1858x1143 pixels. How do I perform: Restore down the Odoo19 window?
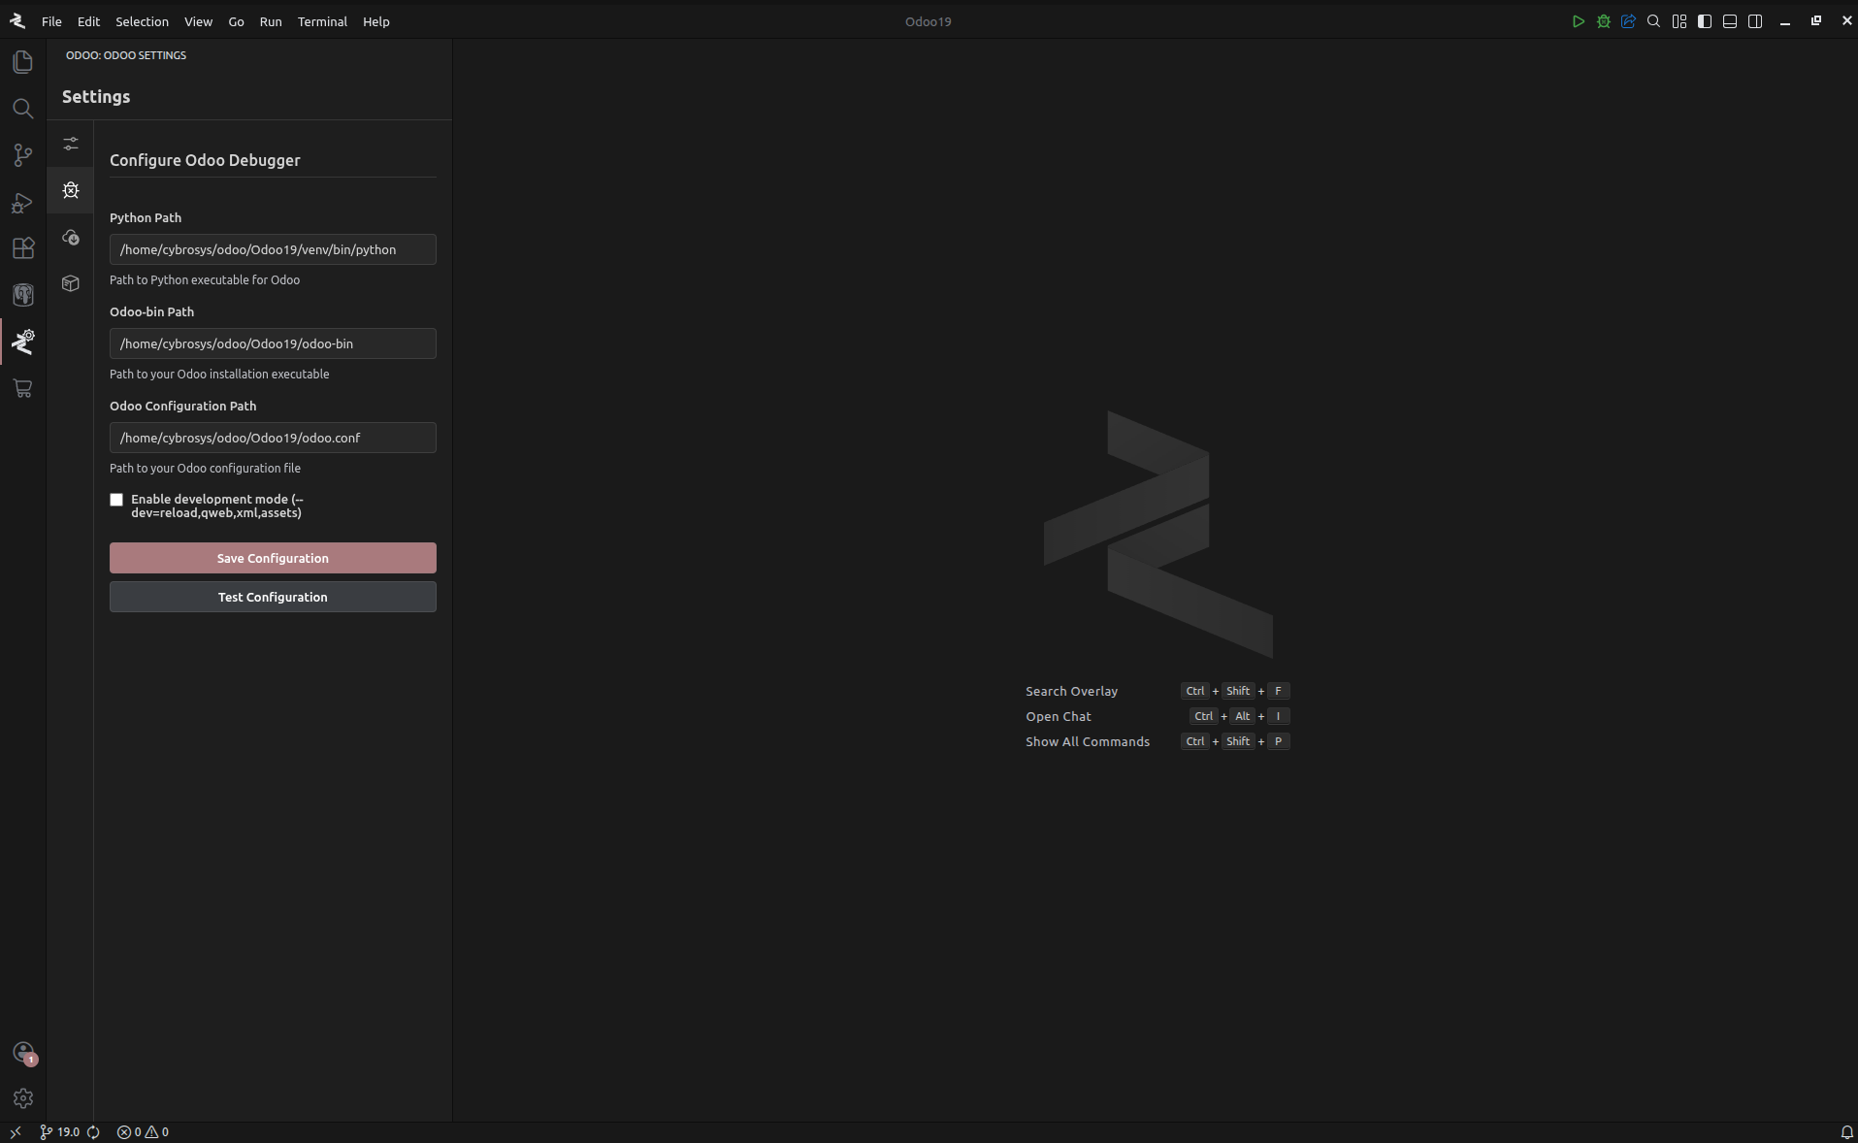1816,21
